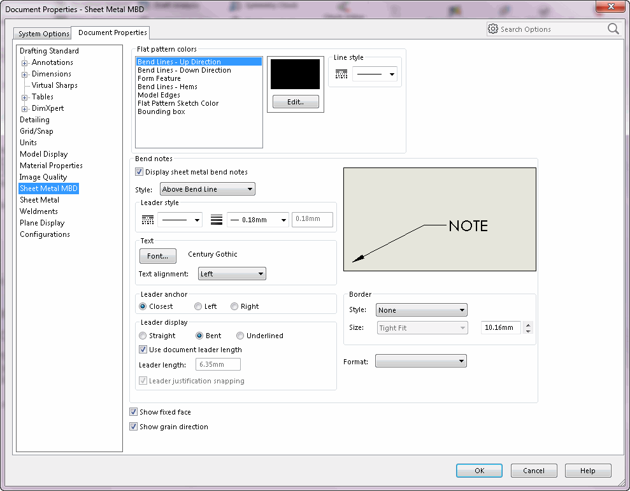The width and height of the screenshot is (630, 491).
Task: Select Straight leader display option
Action: point(143,336)
